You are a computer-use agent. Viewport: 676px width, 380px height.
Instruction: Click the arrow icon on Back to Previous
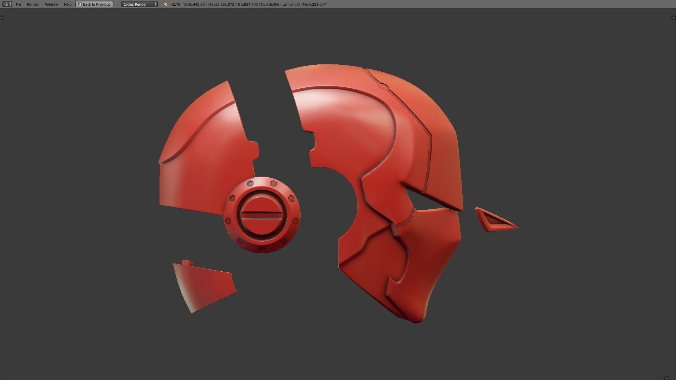pyautogui.click(x=79, y=4)
